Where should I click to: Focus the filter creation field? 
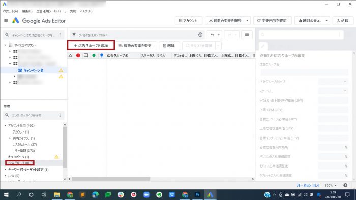click(137, 35)
